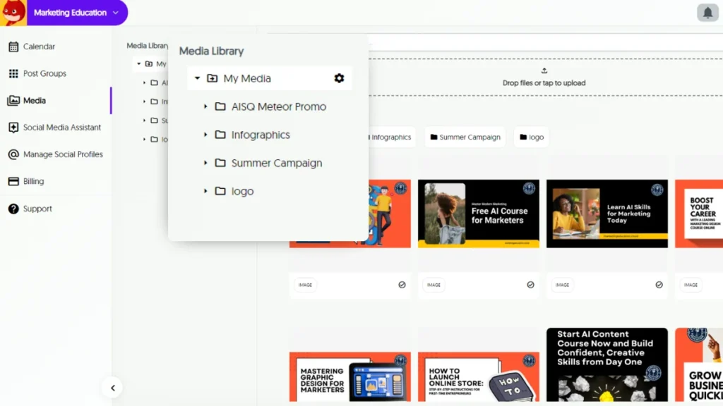Expand the AISQ Meteor Promo folder arrow

tap(205, 106)
